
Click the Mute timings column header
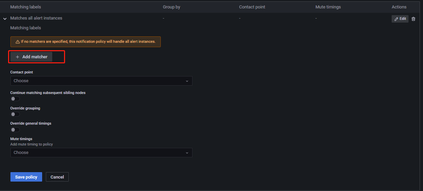[328, 7]
